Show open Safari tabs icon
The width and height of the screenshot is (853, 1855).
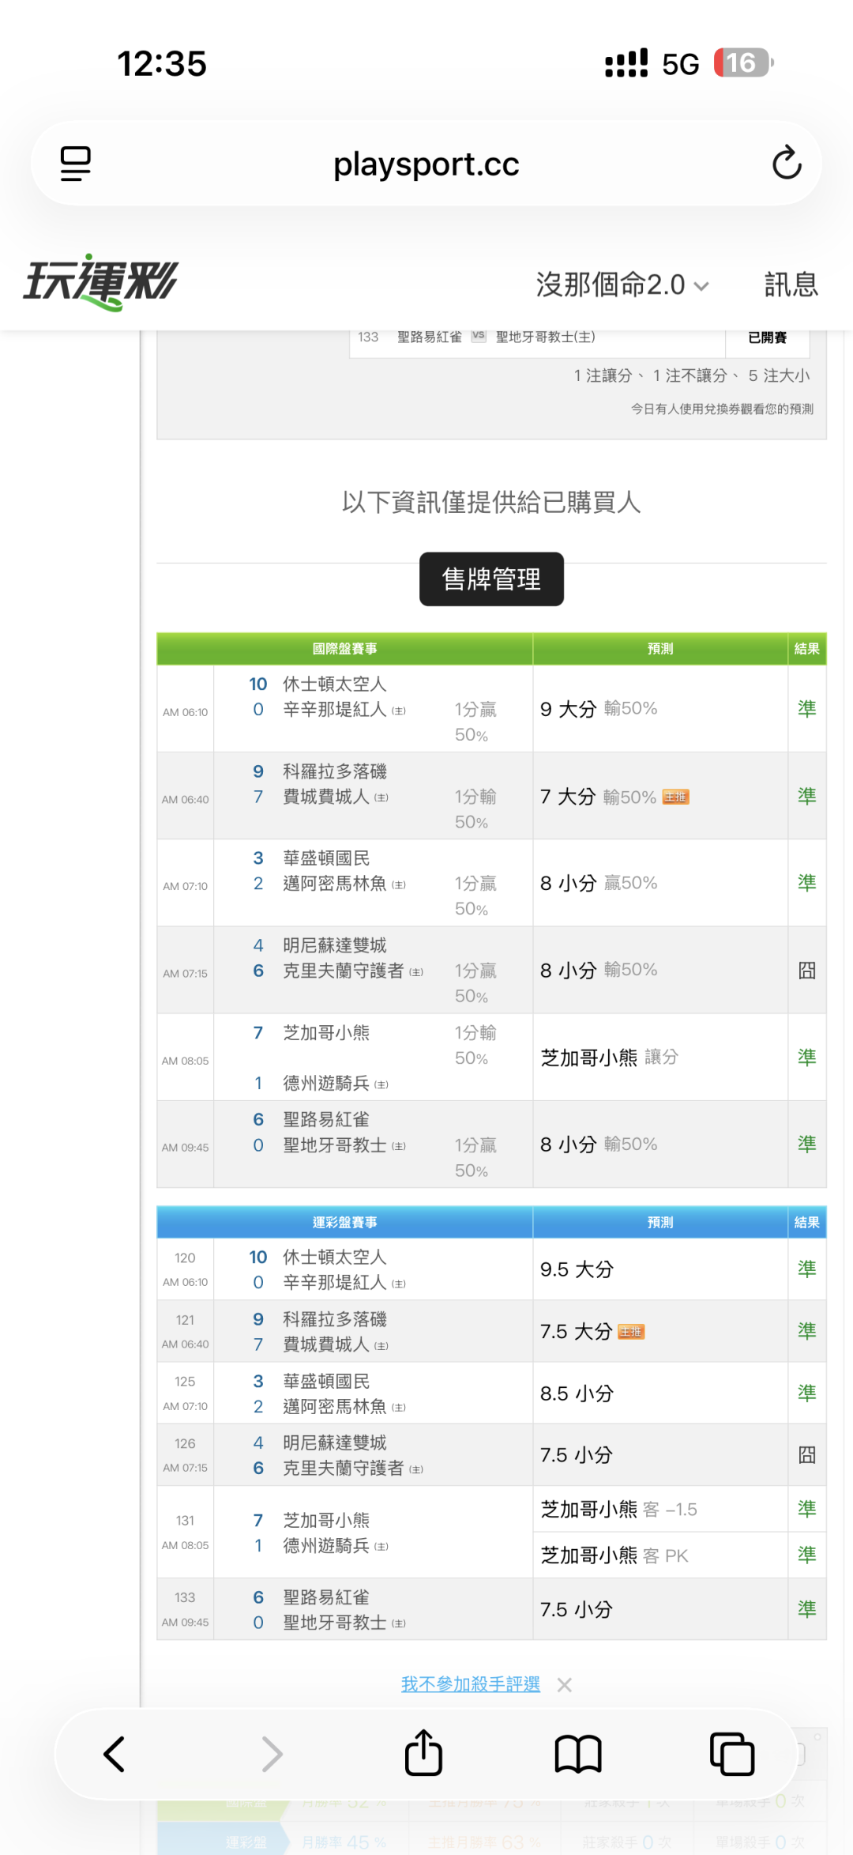(732, 1754)
